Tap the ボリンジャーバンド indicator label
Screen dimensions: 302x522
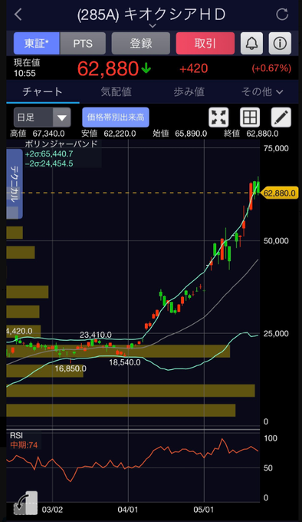(61, 144)
